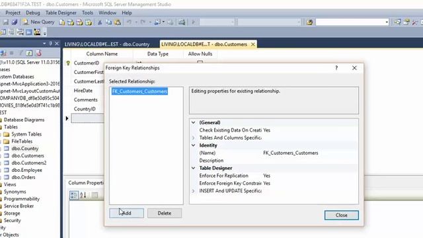
Task: Click Categorized view icon in Column Properties
Action: 73,195
